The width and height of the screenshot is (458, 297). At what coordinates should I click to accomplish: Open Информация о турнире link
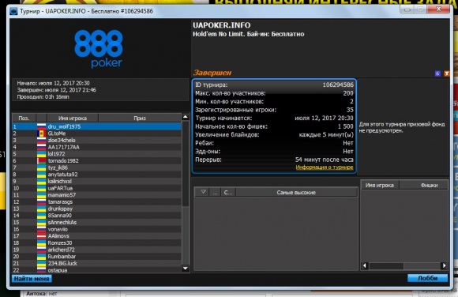click(325, 167)
